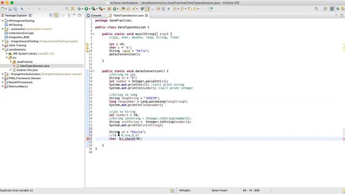Maximize the editor area
345x194 pixels.
[342, 15]
